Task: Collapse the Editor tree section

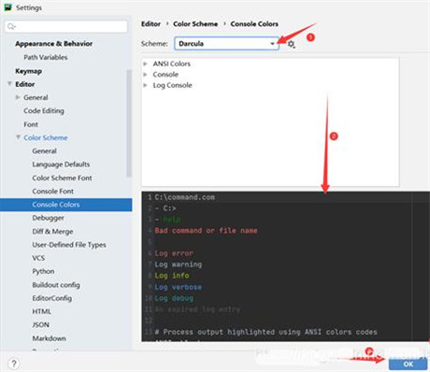Action: click(x=9, y=84)
